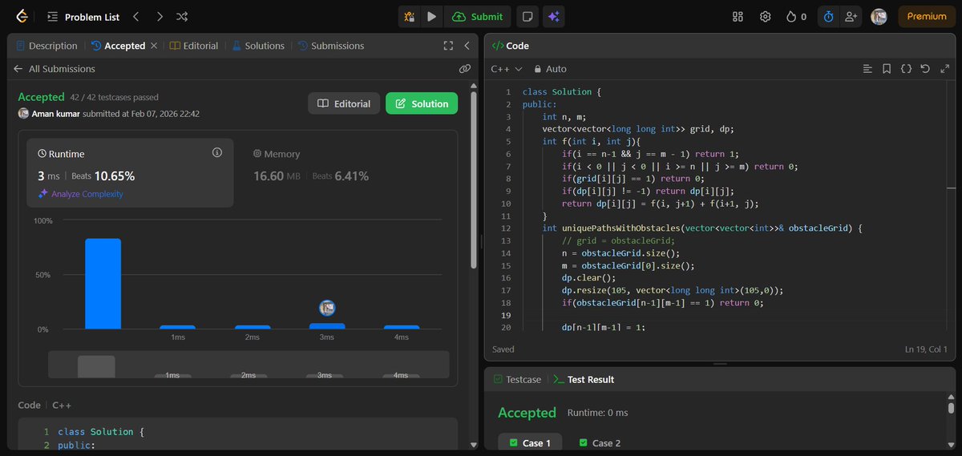Click the streak flame counter
Image resolution: width=962 pixels, height=456 pixels.
(x=796, y=16)
